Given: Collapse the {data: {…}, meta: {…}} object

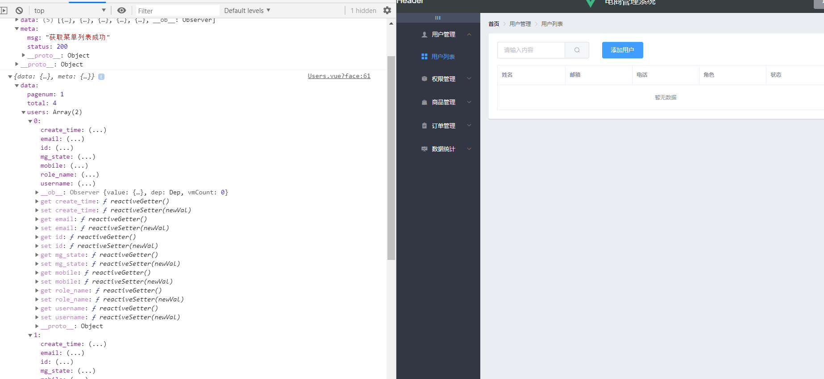Looking at the screenshot, I should coord(10,77).
